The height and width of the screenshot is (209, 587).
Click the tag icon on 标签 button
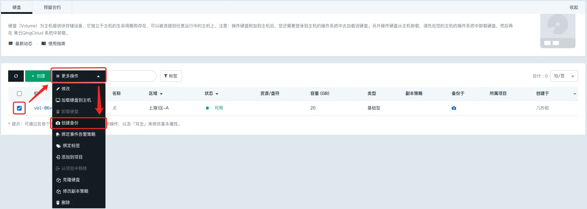[x=166, y=76]
